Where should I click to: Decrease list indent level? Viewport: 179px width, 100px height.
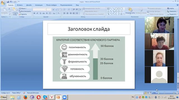click(x=74, y=9)
